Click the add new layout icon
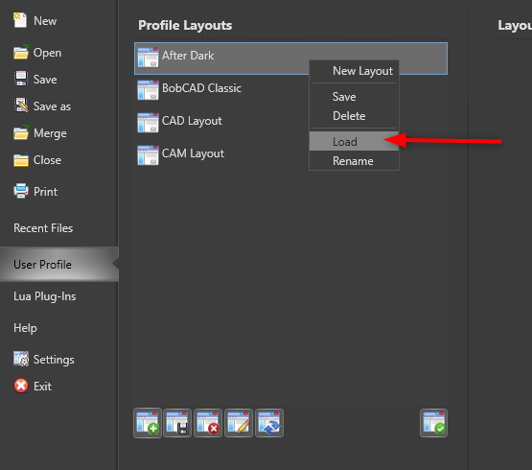 pyautogui.click(x=148, y=423)
